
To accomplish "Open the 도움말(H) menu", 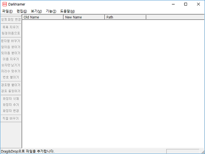I will 67,11.
